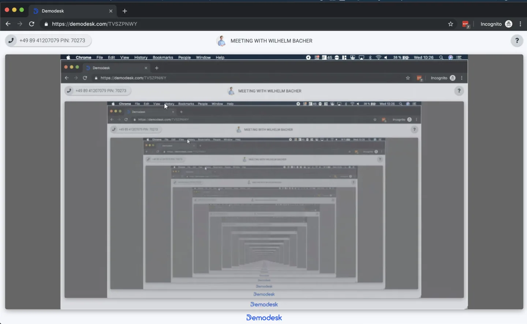Open the outermost Chrome three-dot menu
Viewport: 527px width, 324px height.
pyautogui.click(x=520, y=24)
